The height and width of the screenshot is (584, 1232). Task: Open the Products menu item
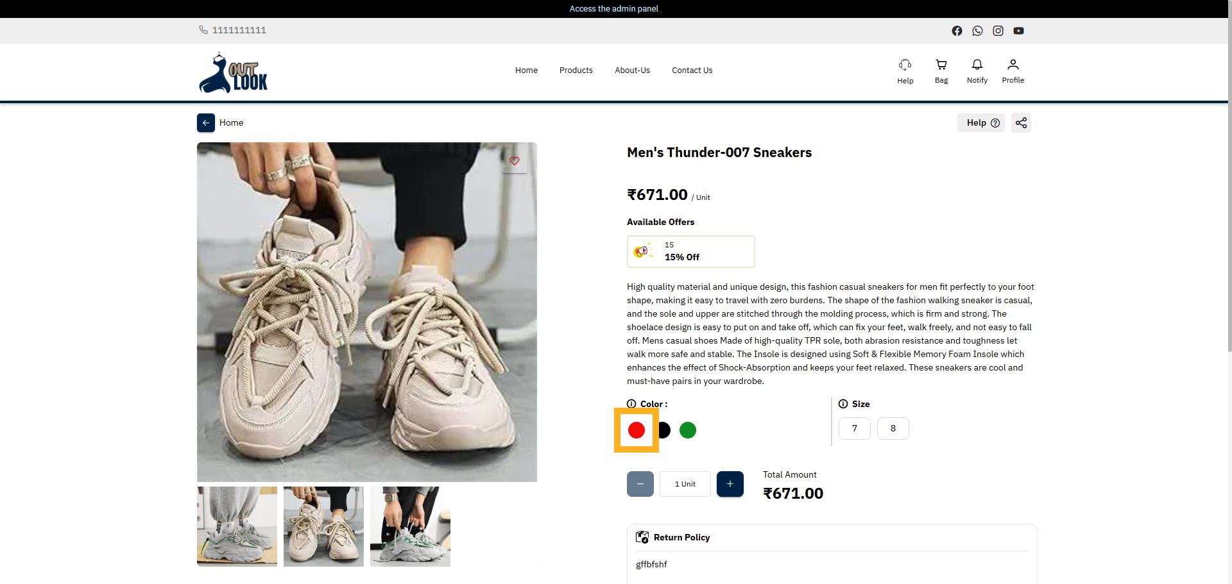tap(576, 71)
